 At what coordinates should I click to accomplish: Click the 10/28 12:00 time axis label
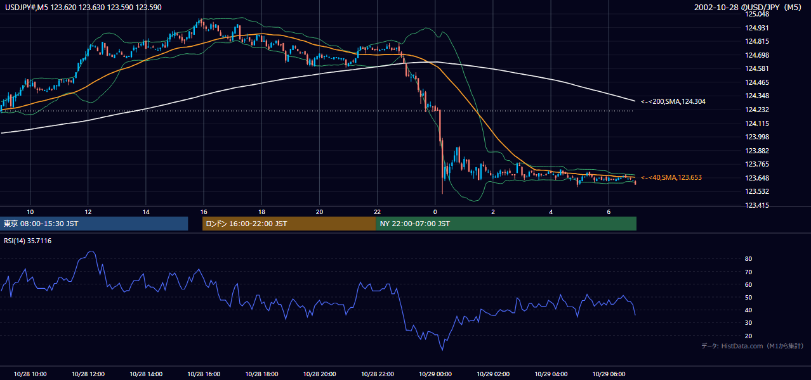point(88,374)
